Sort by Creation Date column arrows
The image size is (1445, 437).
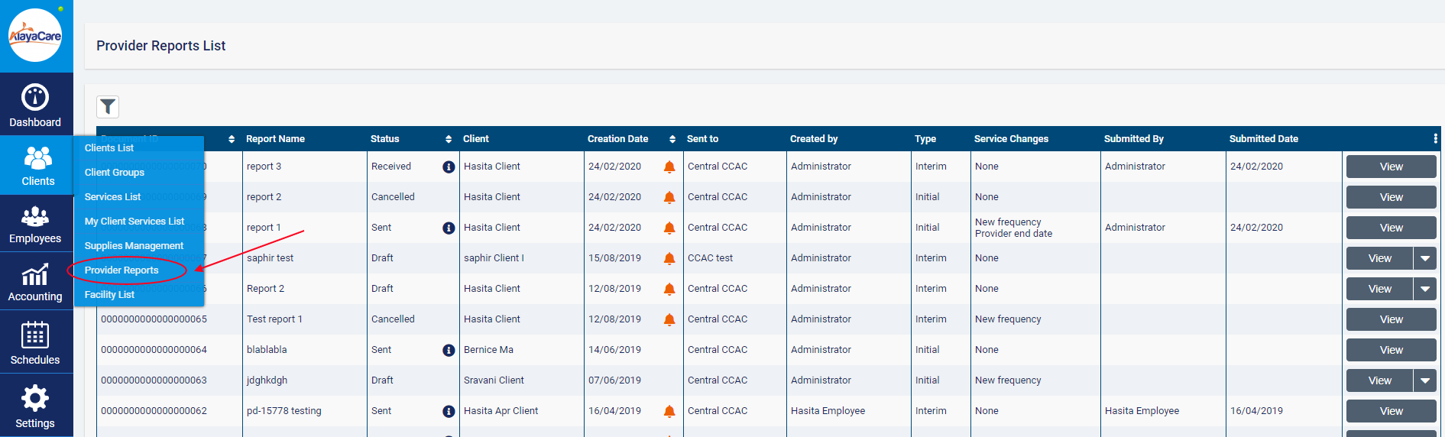coord(672,139)
